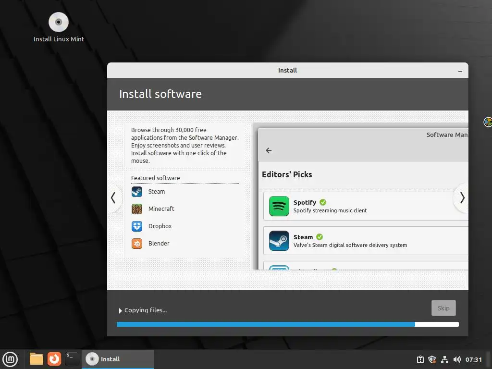The width and height of the screenshot is (492, 369).
Task: Minimize the Install window
Action: tap(460, 71)
